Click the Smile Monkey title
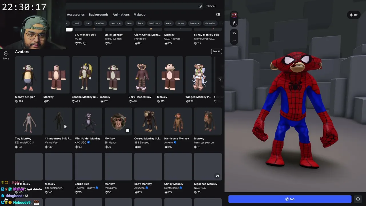Viewport: 366px width, 206px height. [114, 35]
